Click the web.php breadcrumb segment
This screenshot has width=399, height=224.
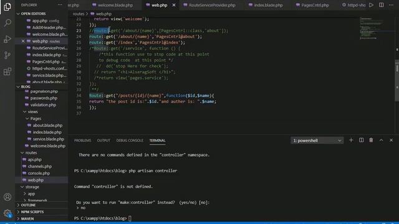[x=101, y=14]
